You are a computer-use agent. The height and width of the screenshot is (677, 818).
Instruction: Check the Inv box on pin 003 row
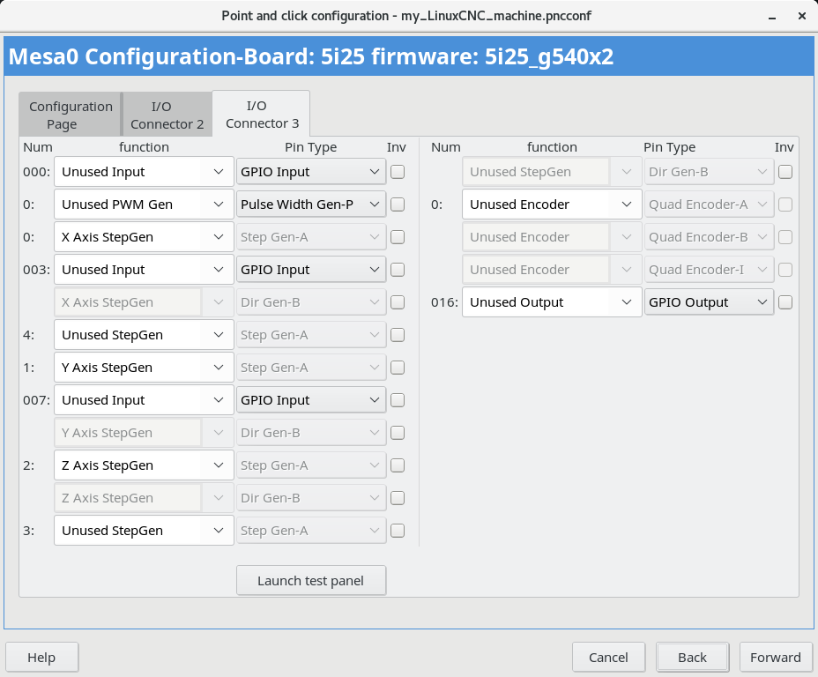398,270
